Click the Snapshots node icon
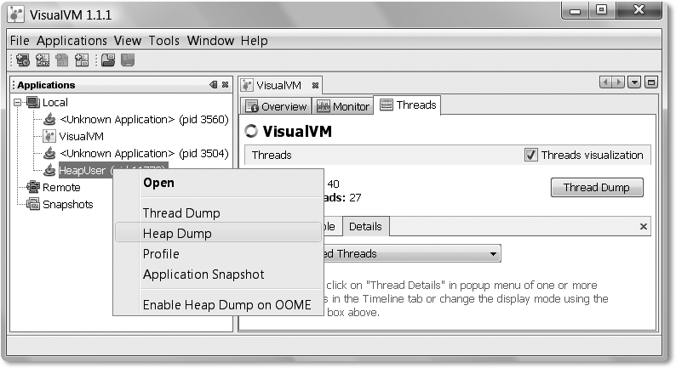The image size is (676, 368). (32, 204)
